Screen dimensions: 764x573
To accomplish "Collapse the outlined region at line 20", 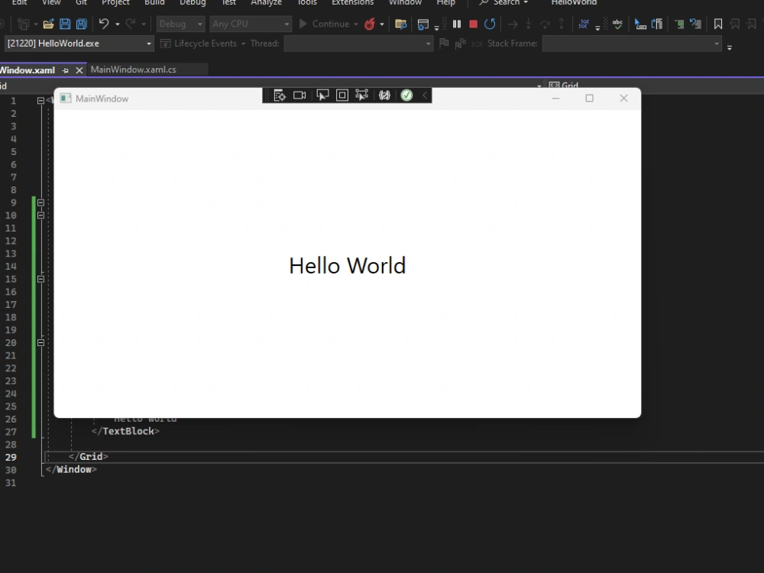I will 40,342.
